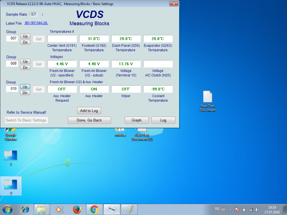Click Done, Go Back button
287x215 pixels.
tap(89, 120)
